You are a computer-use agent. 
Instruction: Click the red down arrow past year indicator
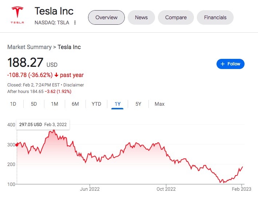pos(57,75)
